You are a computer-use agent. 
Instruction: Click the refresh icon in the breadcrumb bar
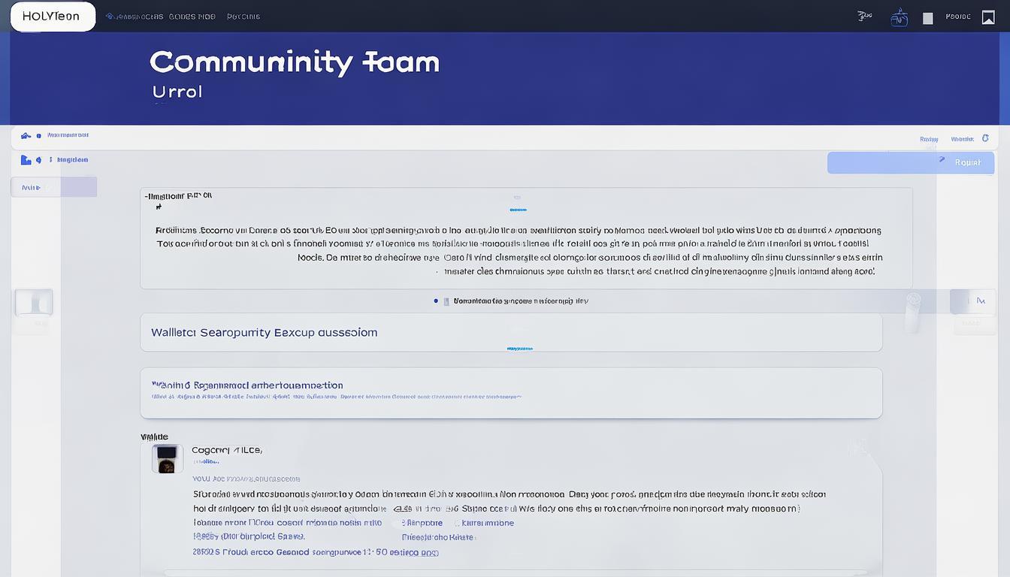[985, 138]
